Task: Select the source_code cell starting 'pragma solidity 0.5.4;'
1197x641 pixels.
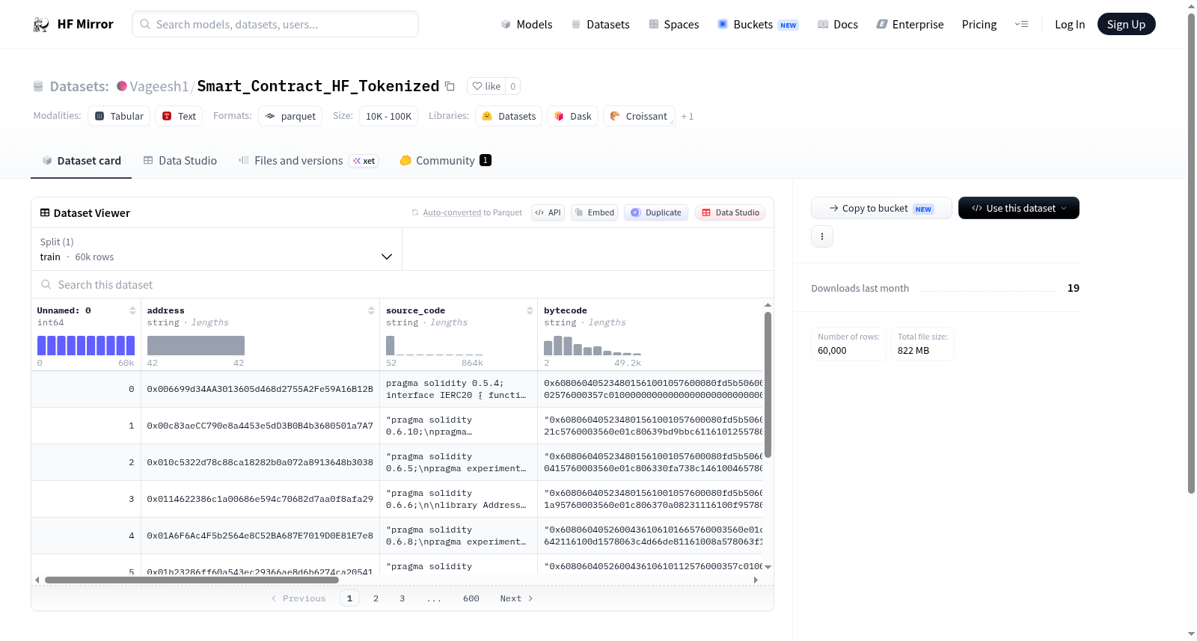Action: pyautogui.click(x=458, y=389)
